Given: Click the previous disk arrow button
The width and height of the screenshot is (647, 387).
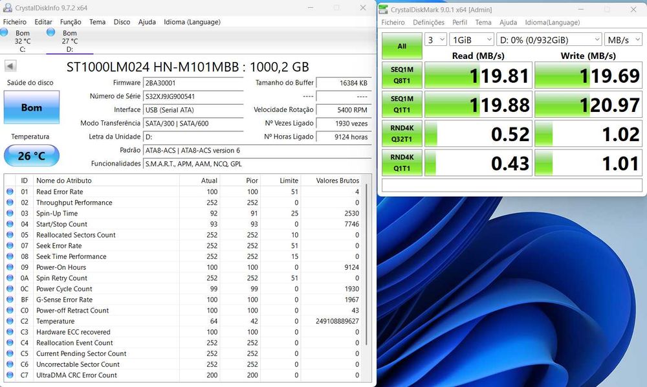Looking at the screenshot, I should click(10, 65).
